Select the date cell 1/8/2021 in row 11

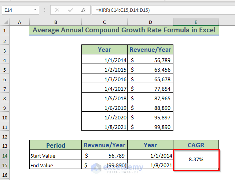[104, 126]
